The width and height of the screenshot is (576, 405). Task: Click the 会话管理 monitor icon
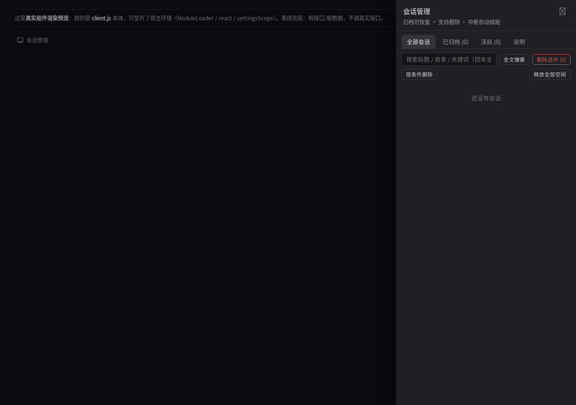(20, 40)
